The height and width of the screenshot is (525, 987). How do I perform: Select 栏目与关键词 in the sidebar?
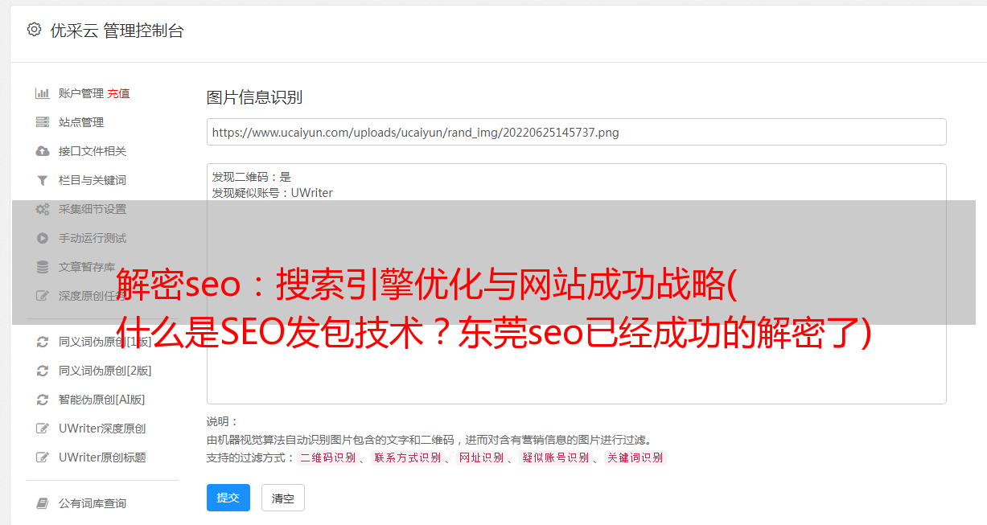(93, 180)
